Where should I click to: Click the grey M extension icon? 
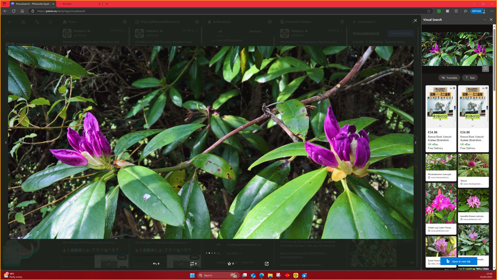448,11
